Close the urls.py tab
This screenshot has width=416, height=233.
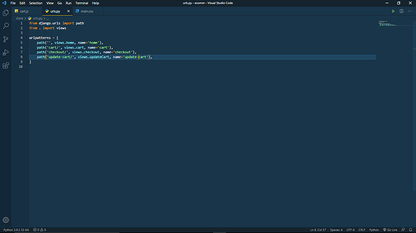pos(68,11)
